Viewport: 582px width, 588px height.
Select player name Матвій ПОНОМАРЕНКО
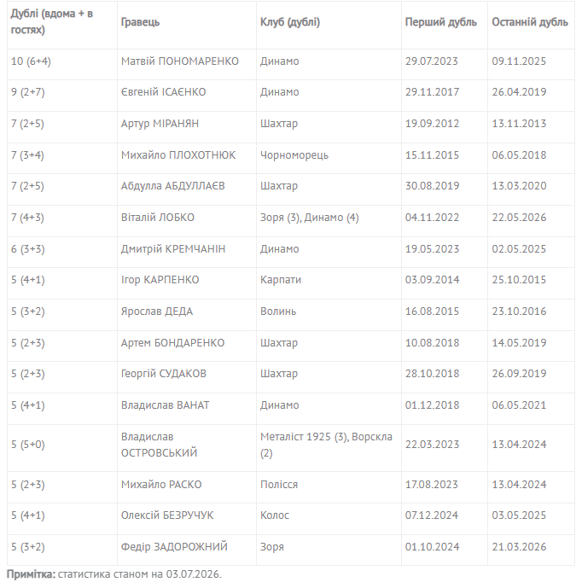click(x=179, y=61)
